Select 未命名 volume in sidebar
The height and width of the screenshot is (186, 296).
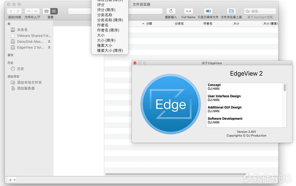[22, 30]
